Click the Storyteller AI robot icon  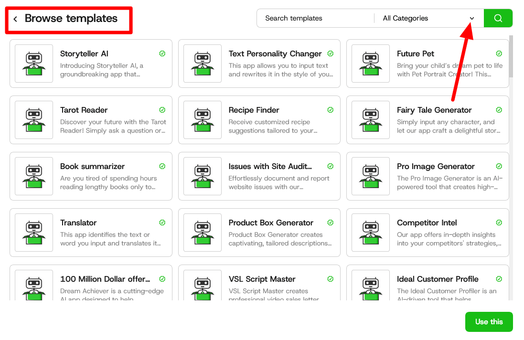point(33,64)
